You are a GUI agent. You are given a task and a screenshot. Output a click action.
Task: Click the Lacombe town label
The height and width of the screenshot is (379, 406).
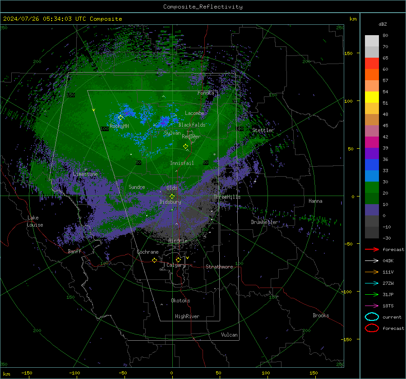click(194, 113)
